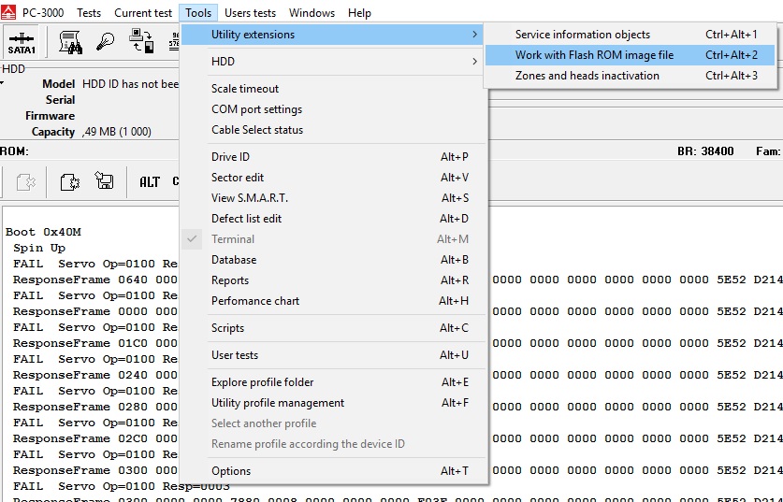Open the Help menu

pyautogui.click(x=359, y=13)
